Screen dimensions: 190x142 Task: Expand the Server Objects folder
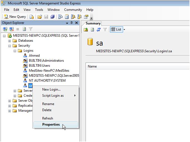(9, 101)
